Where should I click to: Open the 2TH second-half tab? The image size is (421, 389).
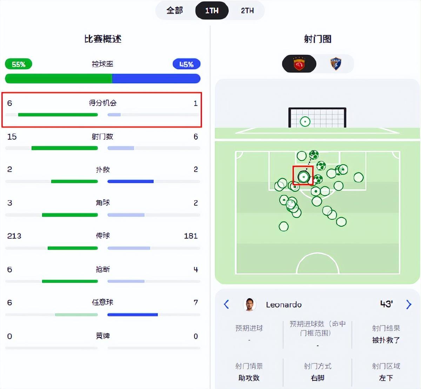pyautogui.click(x=247, y=11)
